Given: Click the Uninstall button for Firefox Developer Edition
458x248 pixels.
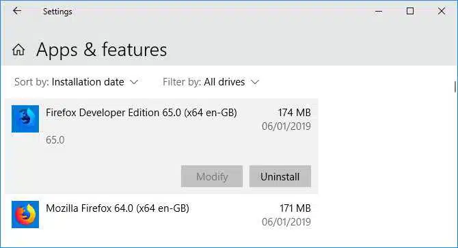Looking at the screenshot, I should tap(280, 176).
